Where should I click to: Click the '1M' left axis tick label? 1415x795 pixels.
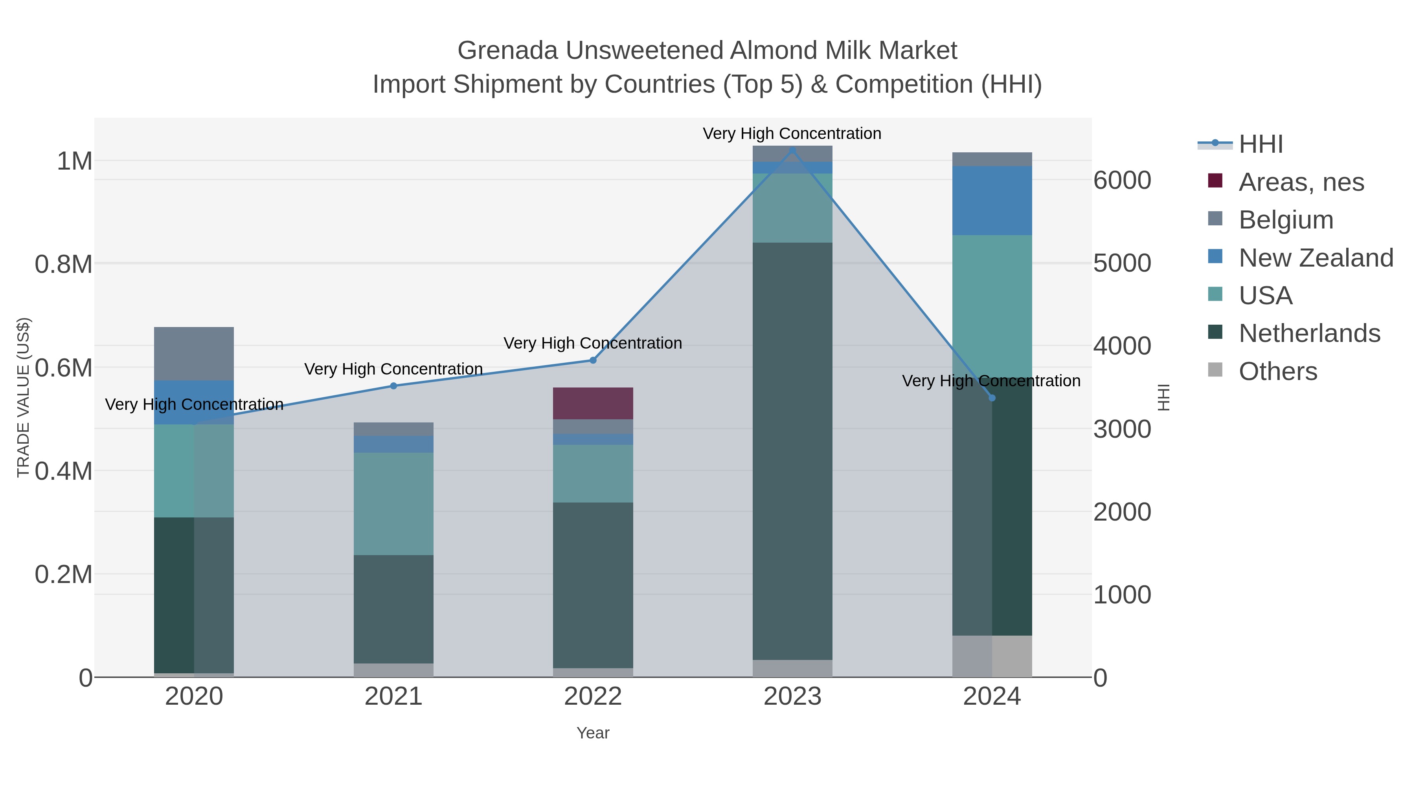point(75,161)
